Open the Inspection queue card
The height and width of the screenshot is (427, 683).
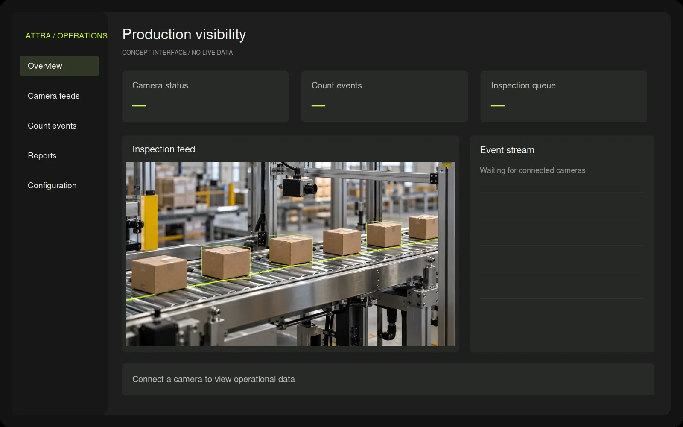[x=564, y=97]
